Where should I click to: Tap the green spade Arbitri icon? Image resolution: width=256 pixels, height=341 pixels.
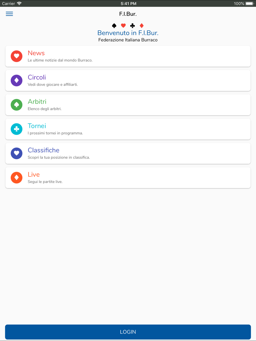[17, 105]
